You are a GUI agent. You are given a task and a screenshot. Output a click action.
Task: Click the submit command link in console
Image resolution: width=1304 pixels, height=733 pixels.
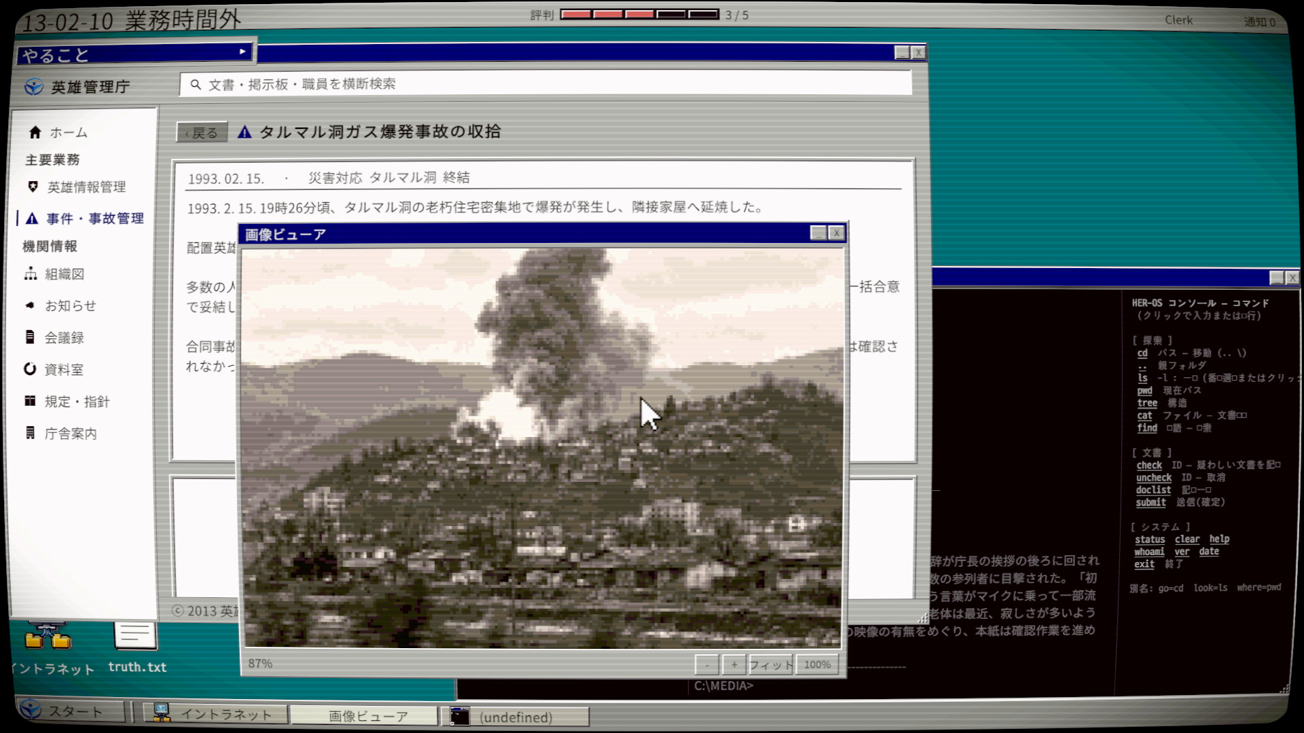click(x=1151, y=502)
